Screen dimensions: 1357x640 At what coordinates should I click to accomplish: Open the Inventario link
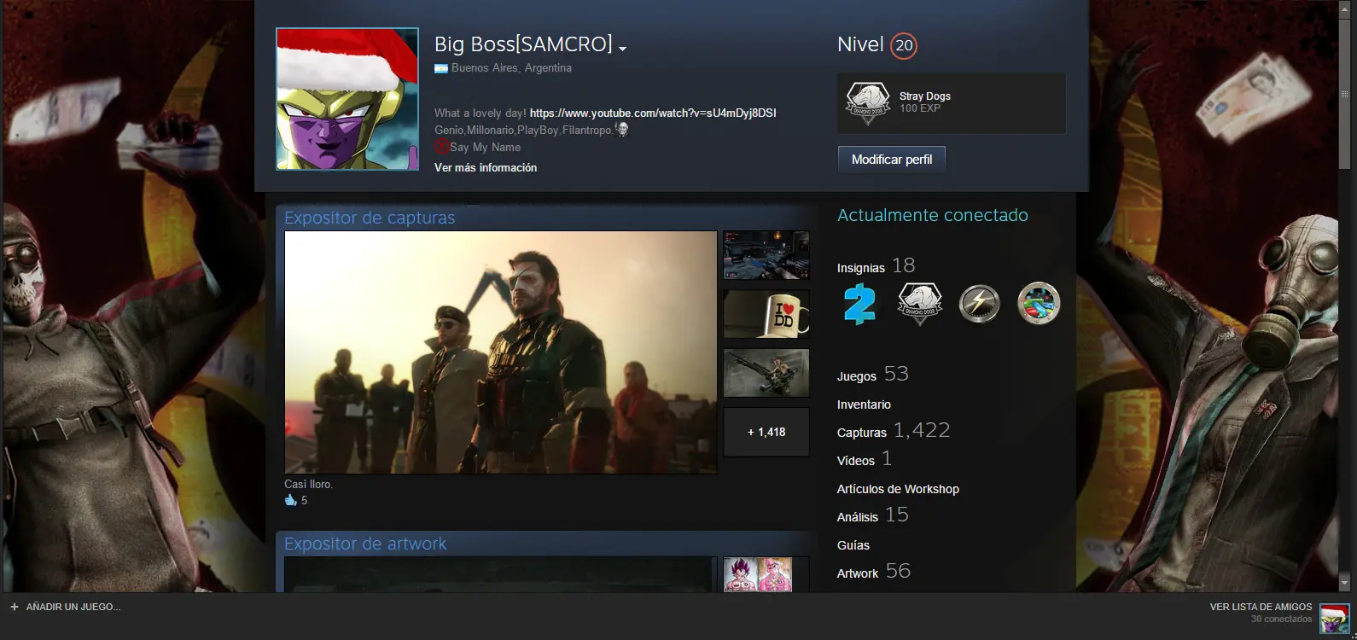pos(864,404)
